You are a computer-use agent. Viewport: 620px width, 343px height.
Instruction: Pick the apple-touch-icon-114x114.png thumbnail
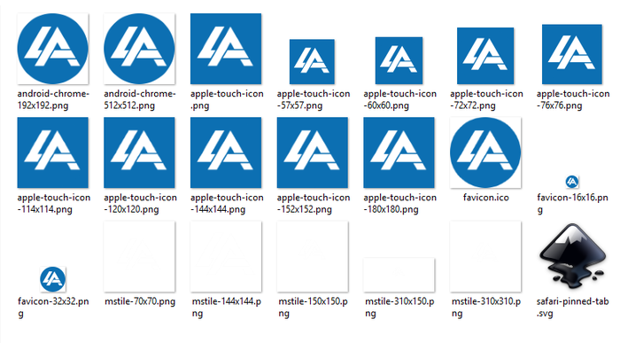click(52, 152)
